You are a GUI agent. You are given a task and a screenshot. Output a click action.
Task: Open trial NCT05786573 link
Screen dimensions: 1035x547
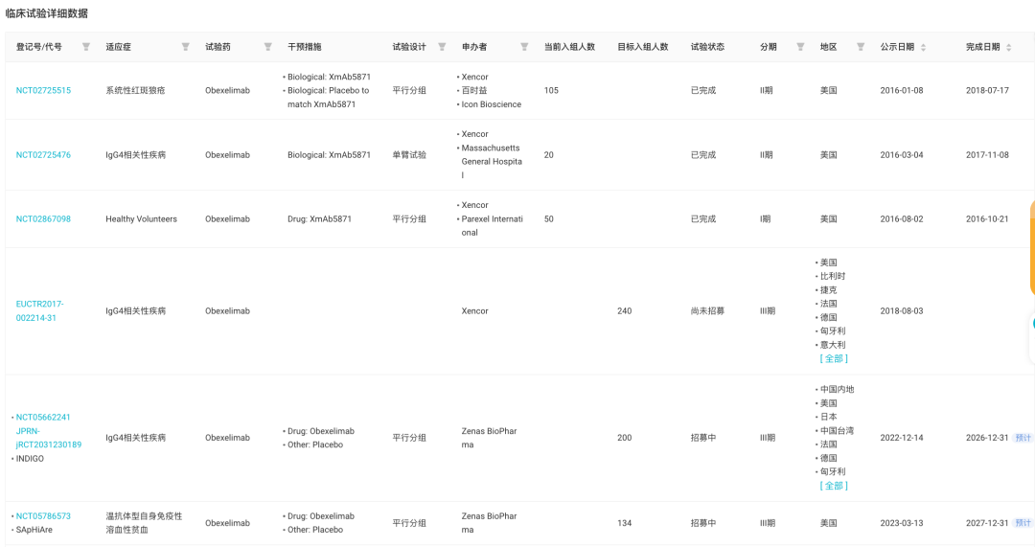(x=43, y=516)
